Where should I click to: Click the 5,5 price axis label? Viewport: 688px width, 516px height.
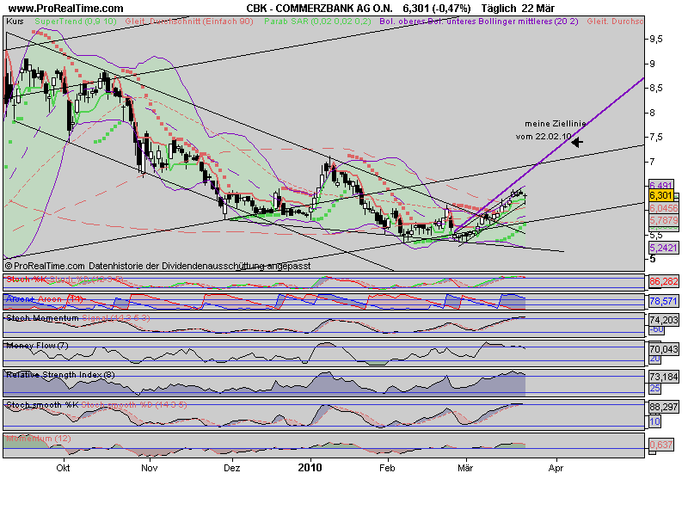point(656,235)
